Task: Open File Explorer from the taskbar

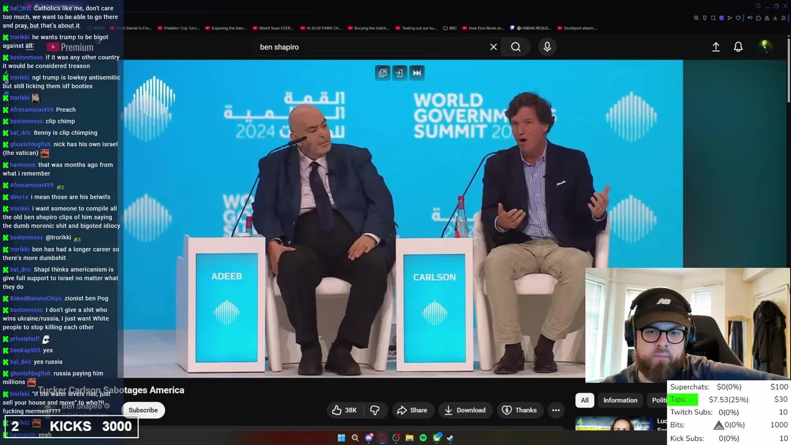Action: 410,438
